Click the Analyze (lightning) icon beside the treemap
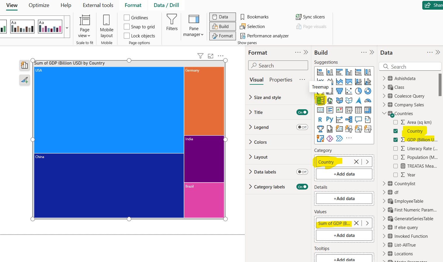 [x=25, y=65]
